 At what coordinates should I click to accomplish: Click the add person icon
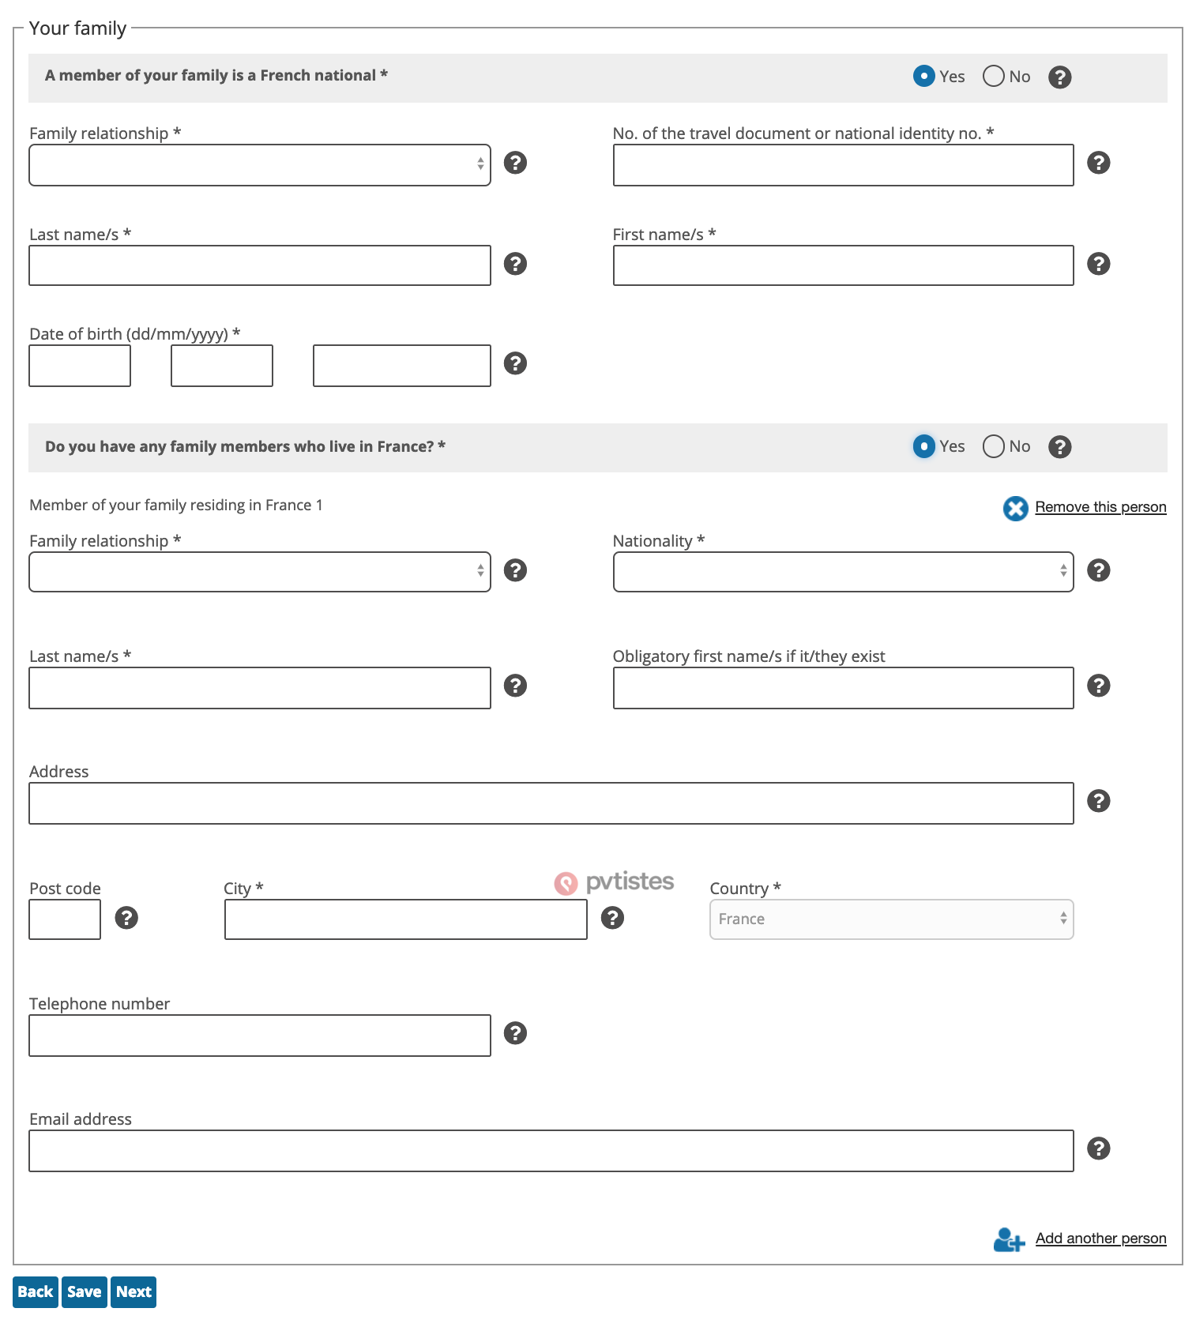pyautogui.click(x=1008, y=1239)
